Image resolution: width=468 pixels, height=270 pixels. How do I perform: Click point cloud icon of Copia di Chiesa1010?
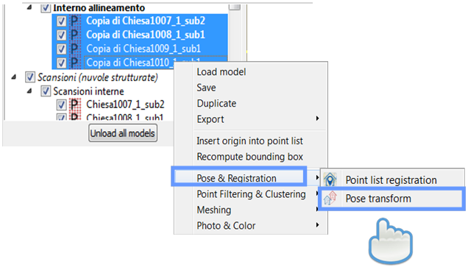75,63
